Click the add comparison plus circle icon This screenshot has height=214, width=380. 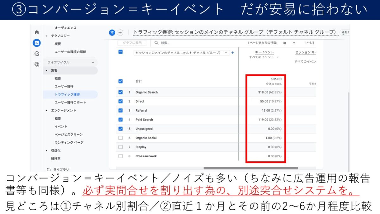tap(120, 32)
